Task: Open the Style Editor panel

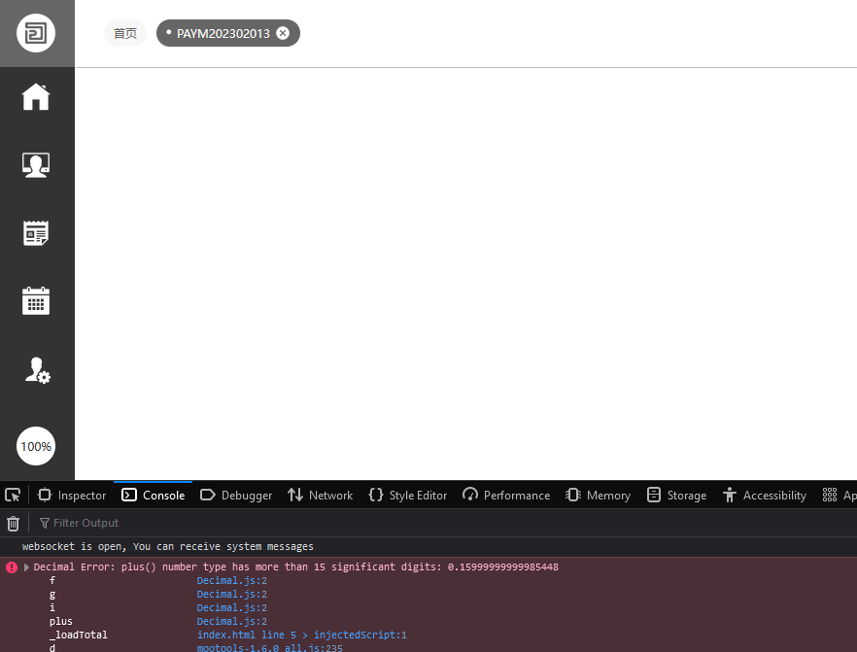Action: pyautogui.click(x=408, y=496)
